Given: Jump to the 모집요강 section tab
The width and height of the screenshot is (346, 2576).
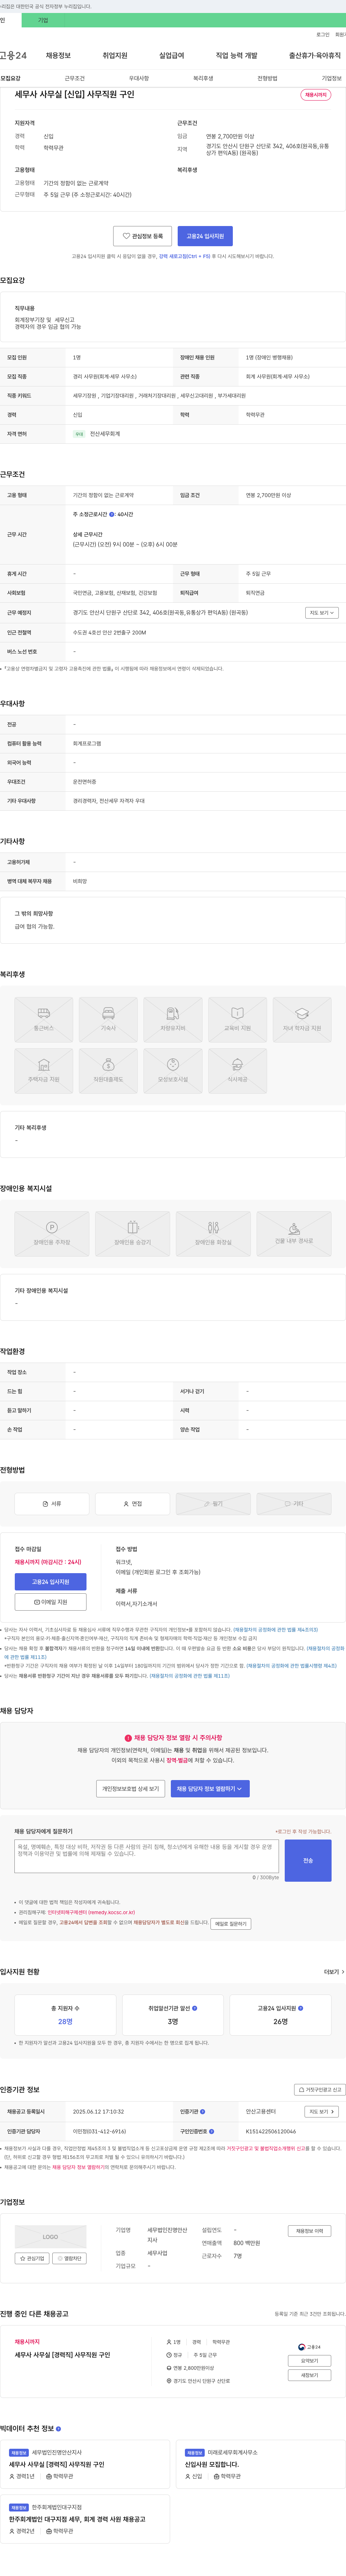Looking at the screenshot, I should point(10,78).
